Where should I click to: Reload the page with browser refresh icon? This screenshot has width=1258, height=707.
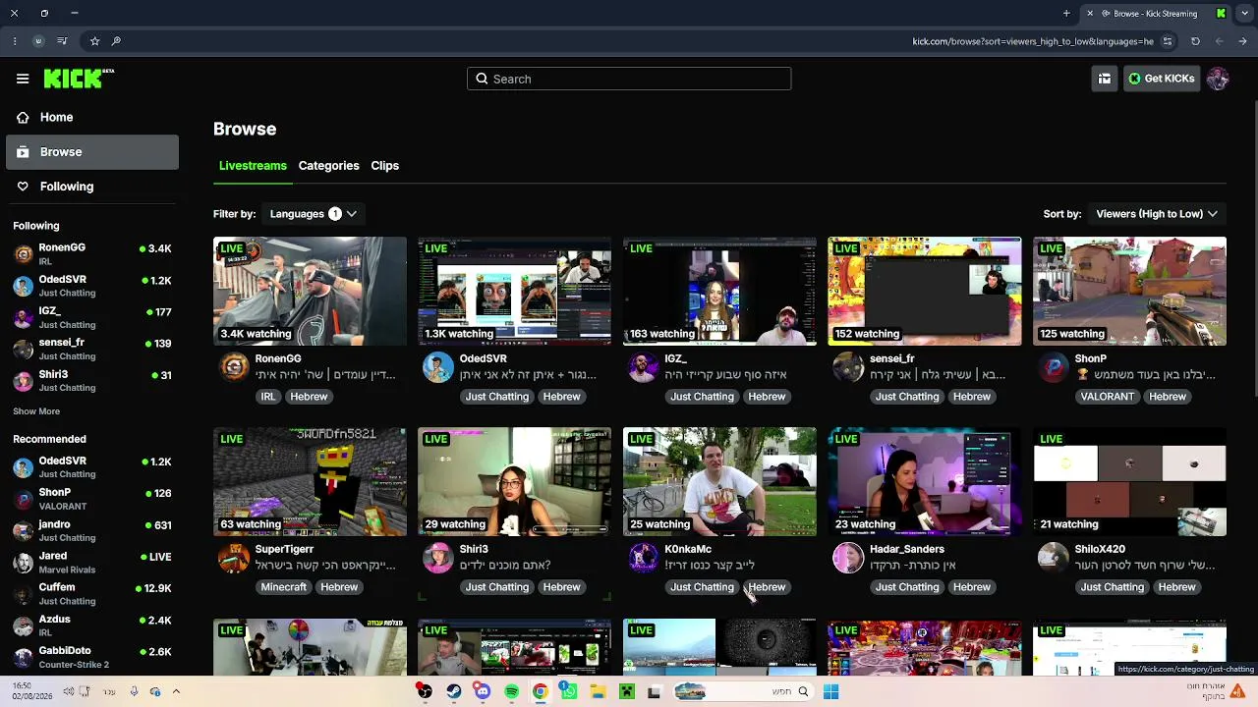1195,41
